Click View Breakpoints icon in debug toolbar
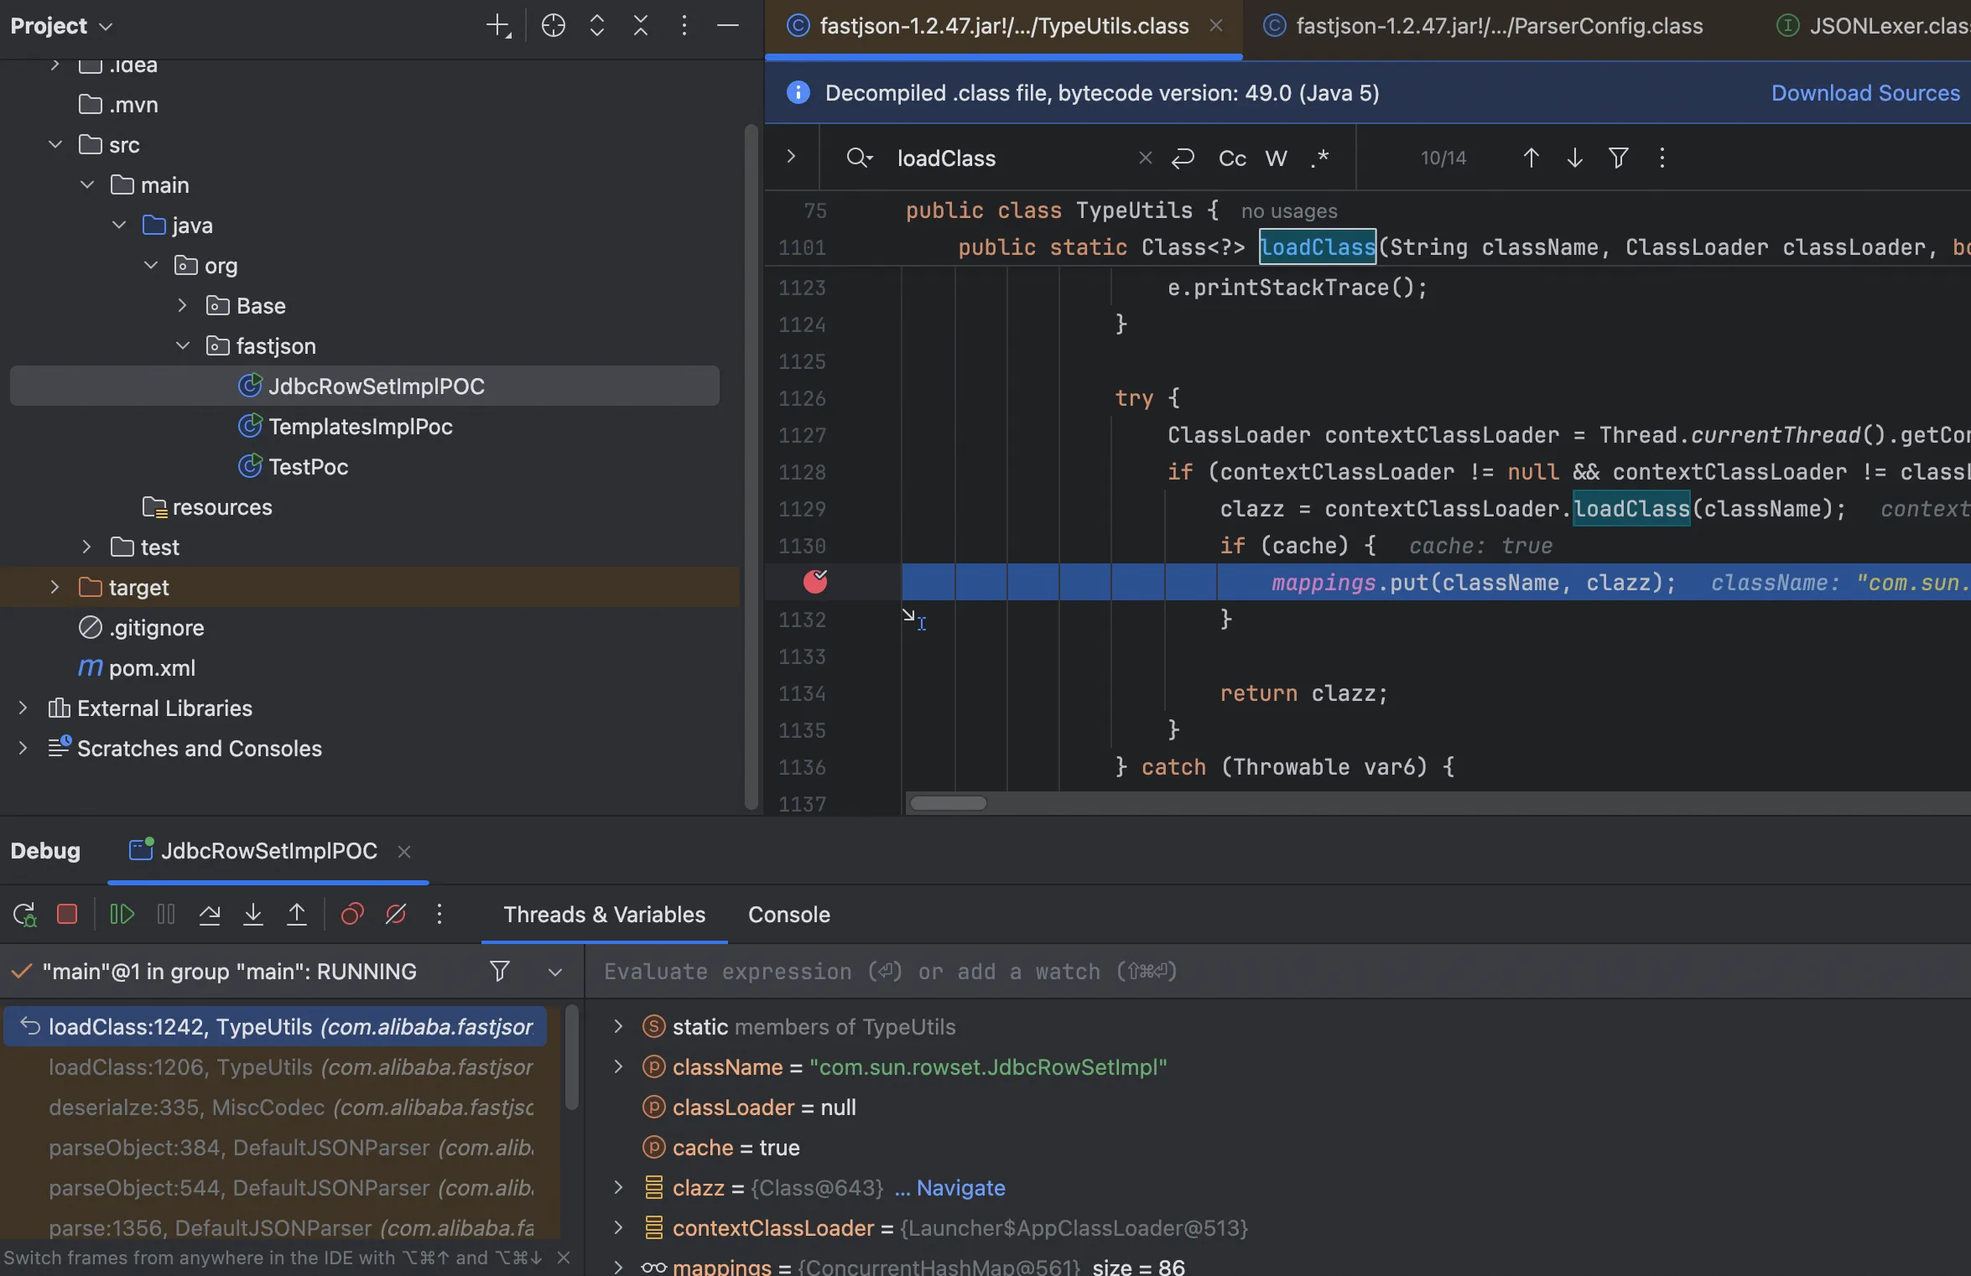 pyautogui.click(x=352, y=914)
